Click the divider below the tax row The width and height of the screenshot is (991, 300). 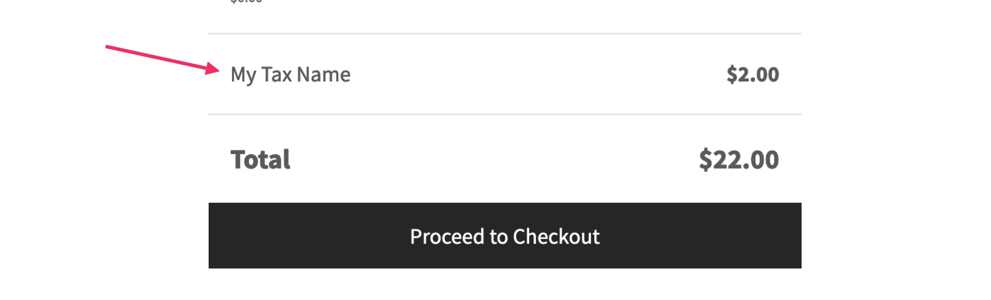[500, 114]
